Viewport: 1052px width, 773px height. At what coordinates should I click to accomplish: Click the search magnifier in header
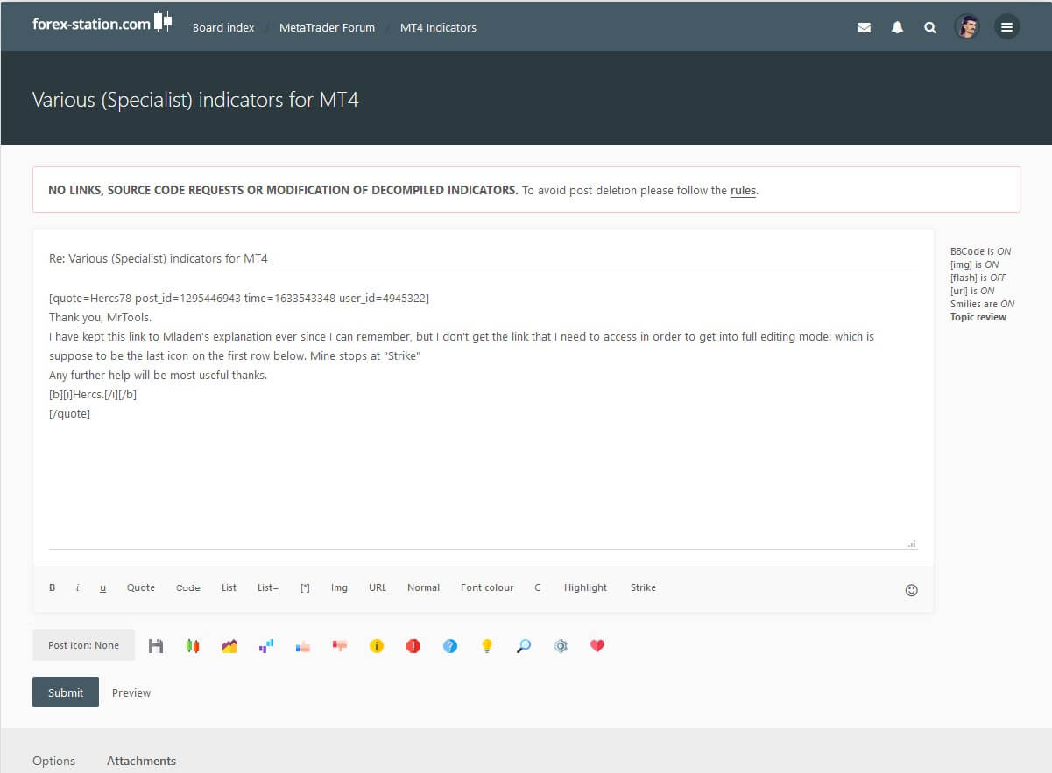tap(930, 27)
